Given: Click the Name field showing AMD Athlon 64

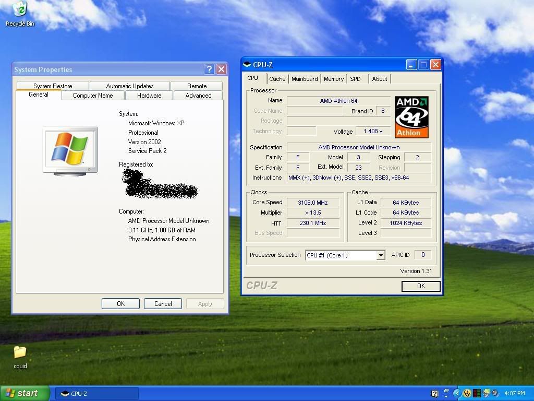Looking at the screenshot, I should [338, 101].
